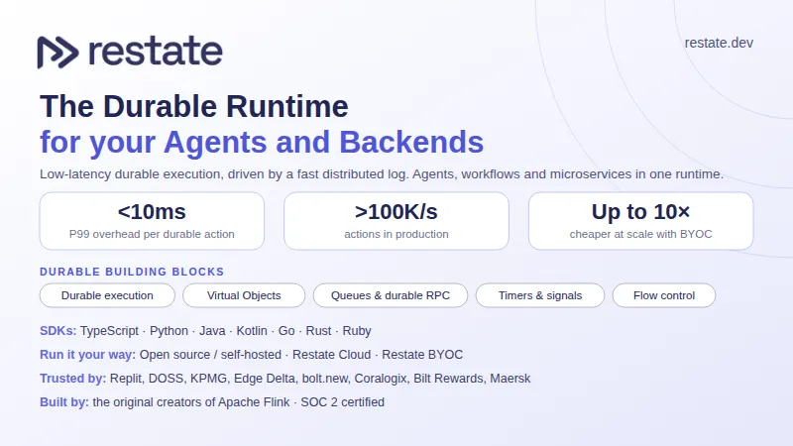Click the Up to 10× stat card
The height and width of the screenshot is (446, 793).
tap(640, 221)
